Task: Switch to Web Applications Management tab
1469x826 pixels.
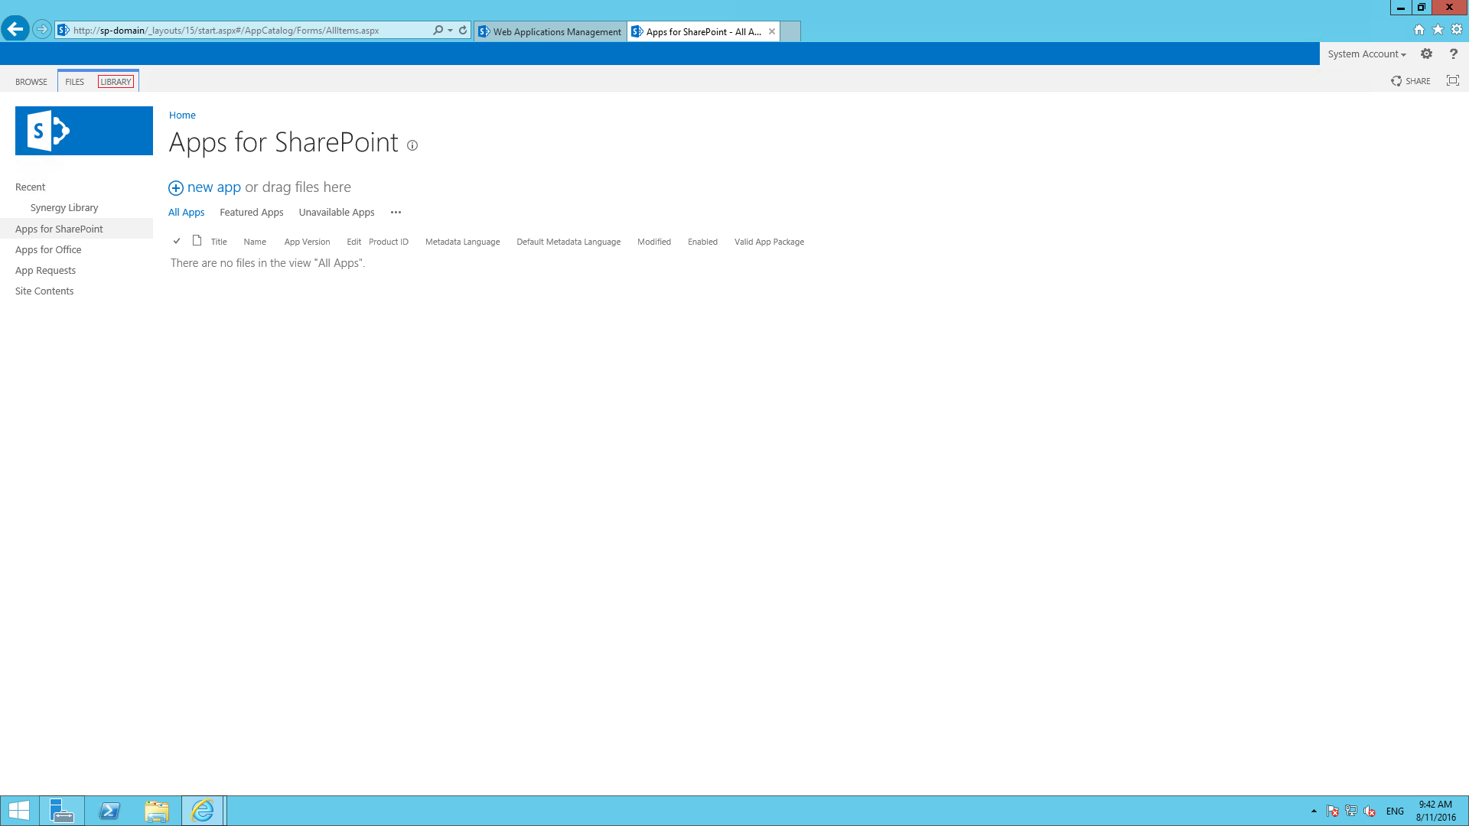Action: tap(551, 31)
